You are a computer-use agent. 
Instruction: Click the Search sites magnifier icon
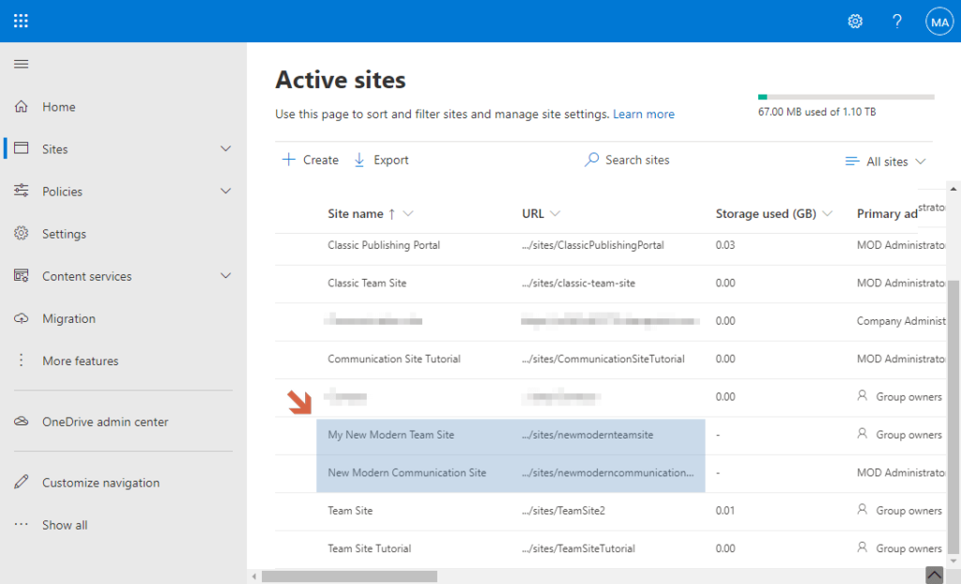tap(591, 160)
